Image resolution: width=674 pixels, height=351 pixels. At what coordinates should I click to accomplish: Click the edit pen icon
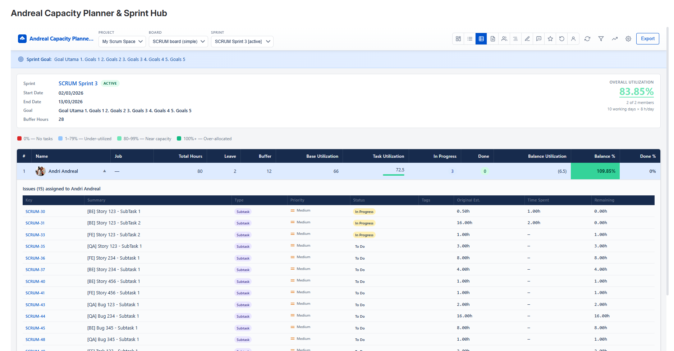pos(527,39)
